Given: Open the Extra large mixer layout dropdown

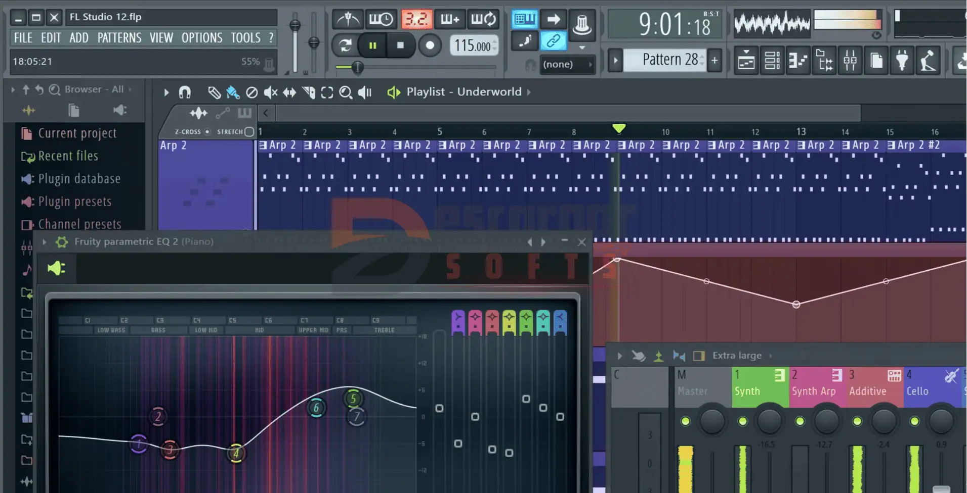Looking at the screenshot, I should tap(737, 356).
